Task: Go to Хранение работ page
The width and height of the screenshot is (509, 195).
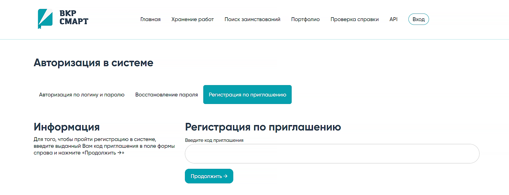Action: click(x=192, y=19)
